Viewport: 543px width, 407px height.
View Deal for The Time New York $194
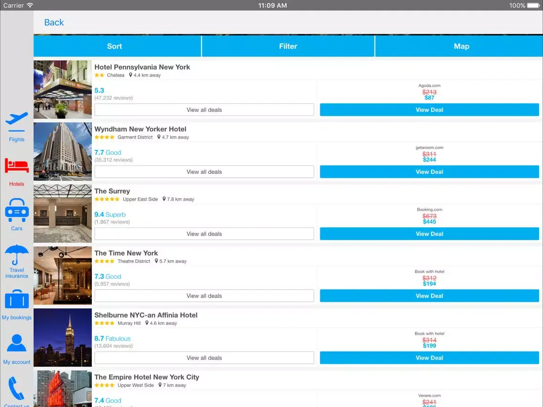coord(429,296)
